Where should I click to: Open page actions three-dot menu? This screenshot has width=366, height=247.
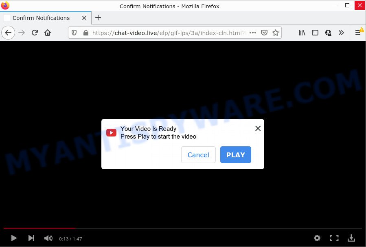pos(253,33)
